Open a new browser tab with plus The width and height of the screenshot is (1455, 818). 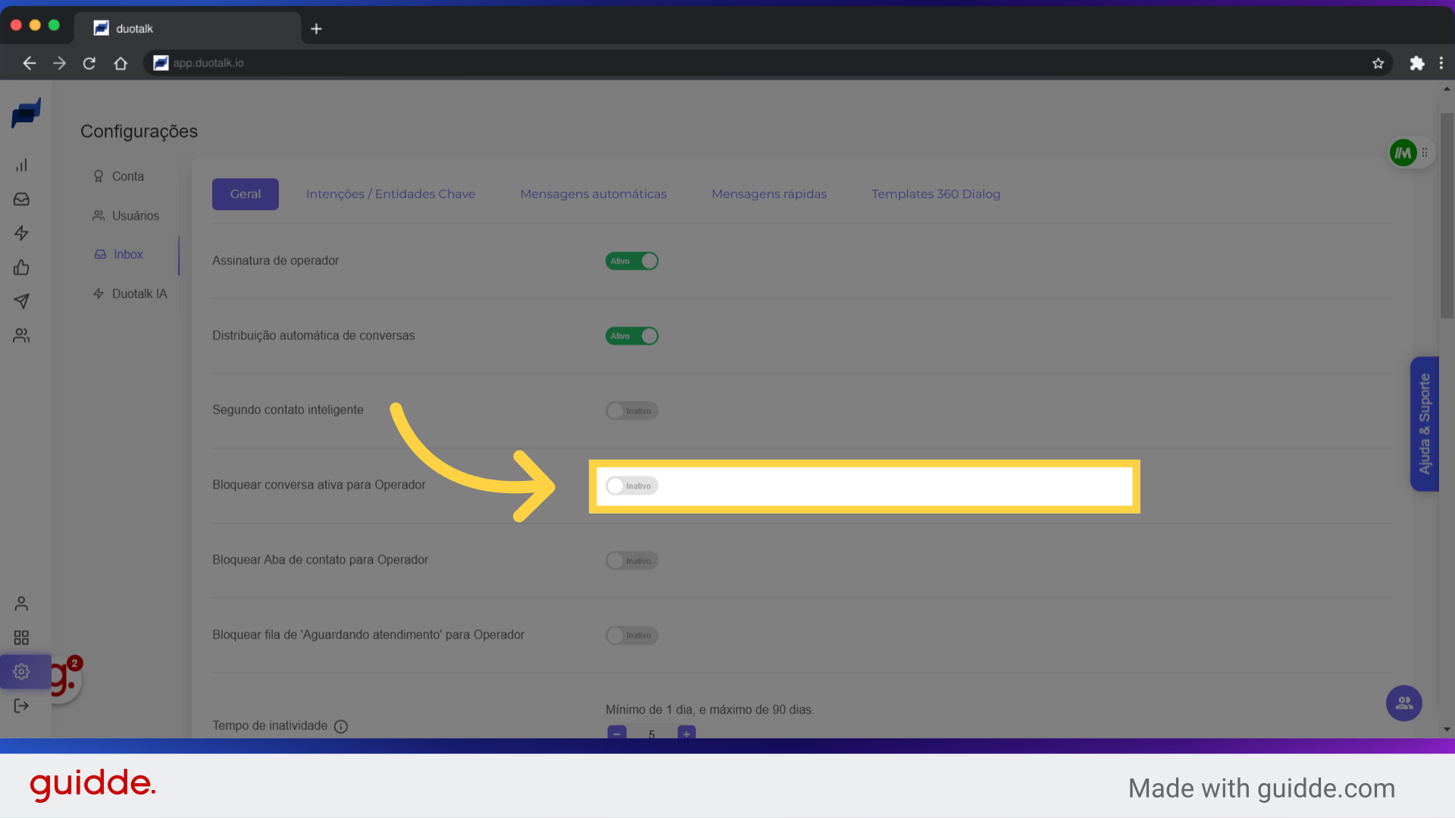tap(317, 29)
